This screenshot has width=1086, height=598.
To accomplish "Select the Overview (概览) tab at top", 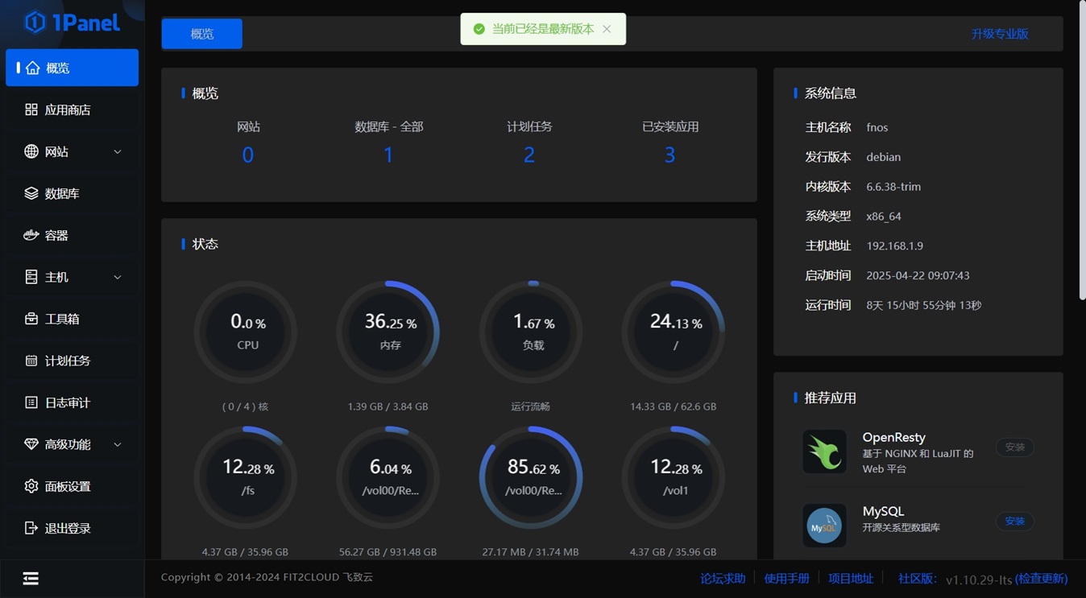I will 202,34.
